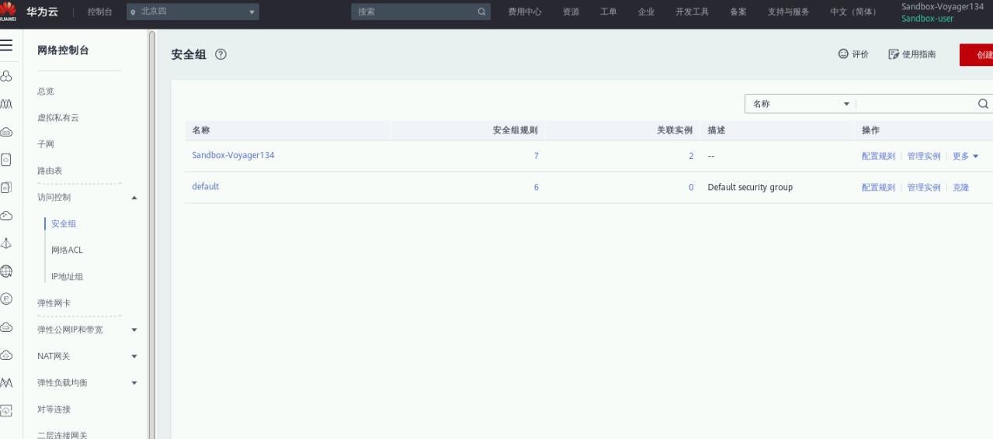Viewport: 993px width, 439px height.
Task: Click associated instances count 0
Action: click(691, 188)
